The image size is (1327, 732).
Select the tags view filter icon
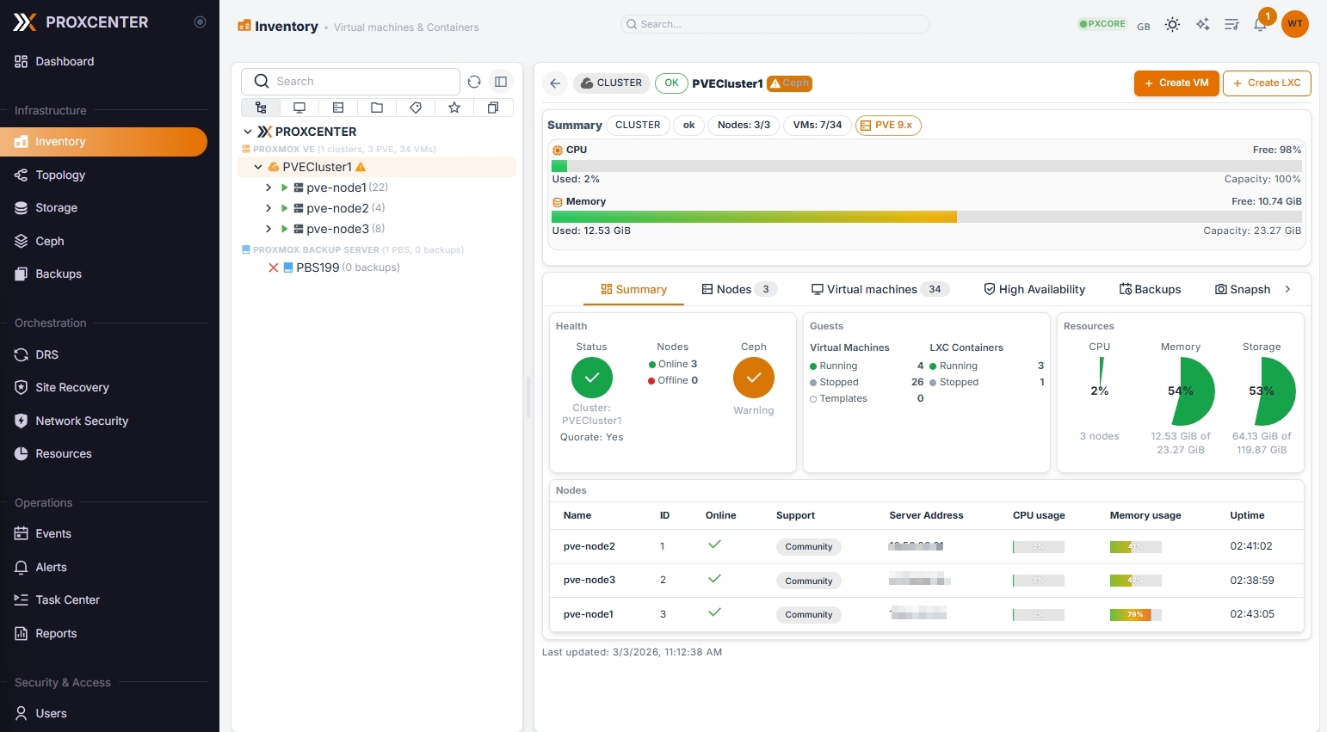tap(416, 108)
